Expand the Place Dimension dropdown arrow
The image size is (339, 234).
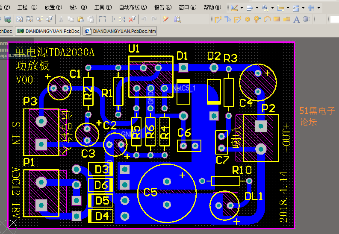tap(288, 8)
